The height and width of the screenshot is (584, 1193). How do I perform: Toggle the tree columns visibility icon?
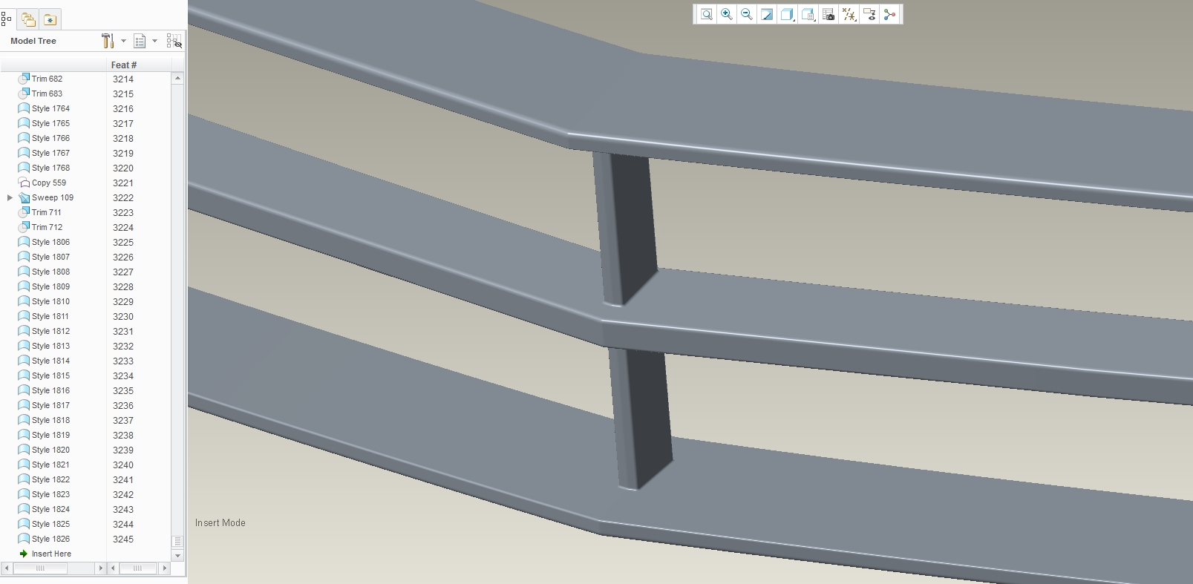[174, 41]
